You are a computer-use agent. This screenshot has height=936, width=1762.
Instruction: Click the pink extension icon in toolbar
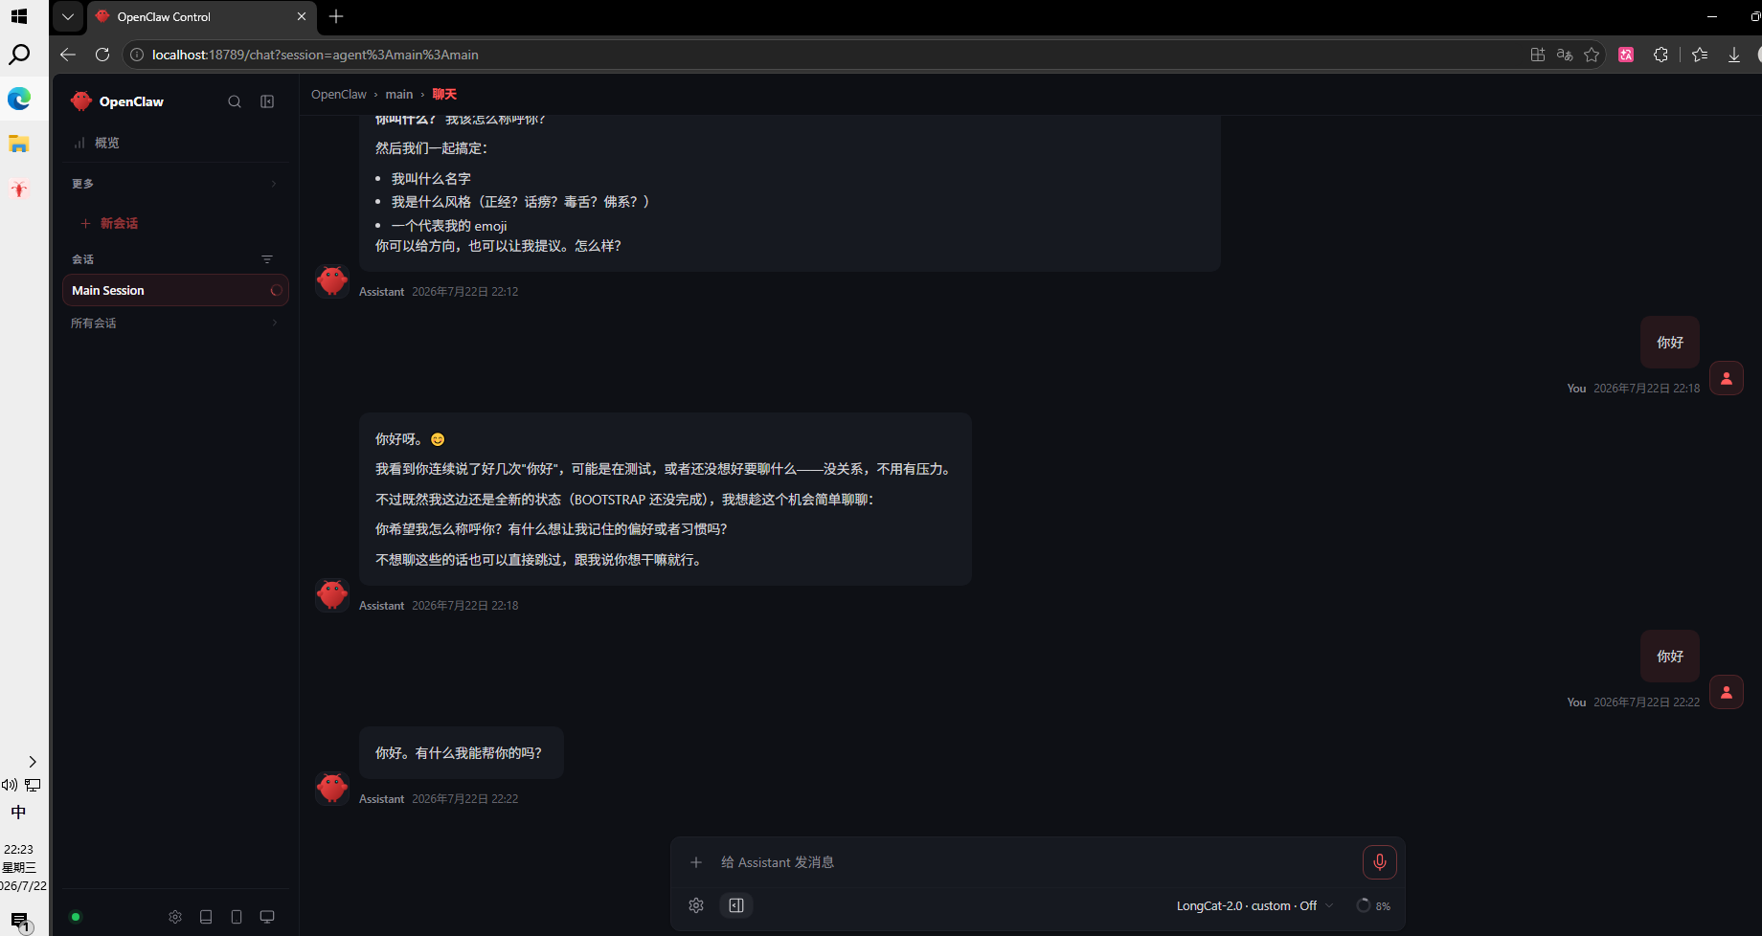click(x=1626, y=55)
